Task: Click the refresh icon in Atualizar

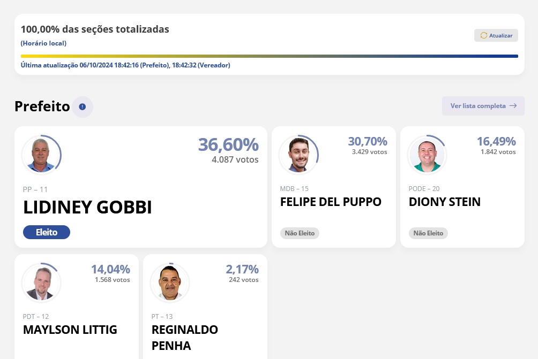Action: pyautogui.click(x=483, y=36)
